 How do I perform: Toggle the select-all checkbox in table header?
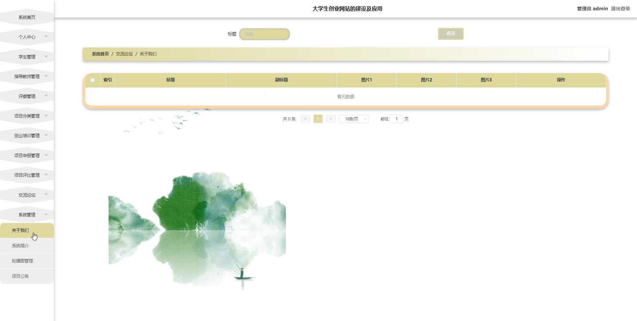pyautogui.click(x=93, y=80)
